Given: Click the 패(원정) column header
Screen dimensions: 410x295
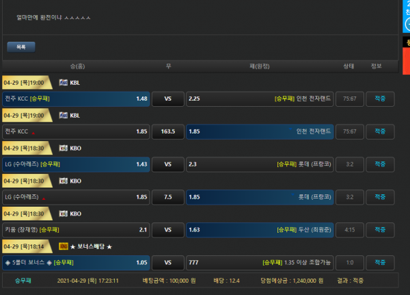Looking at the screenshot, I should pyautogui.click(x=260, y=66).
